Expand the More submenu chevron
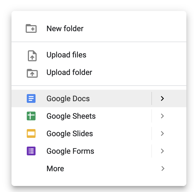194x192 pixels. pyautogui.click(x=163, y=168)
